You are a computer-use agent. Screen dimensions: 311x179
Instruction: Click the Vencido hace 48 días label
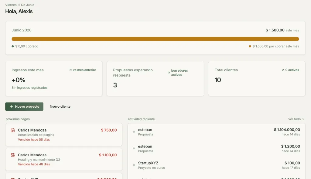(34, 164)
